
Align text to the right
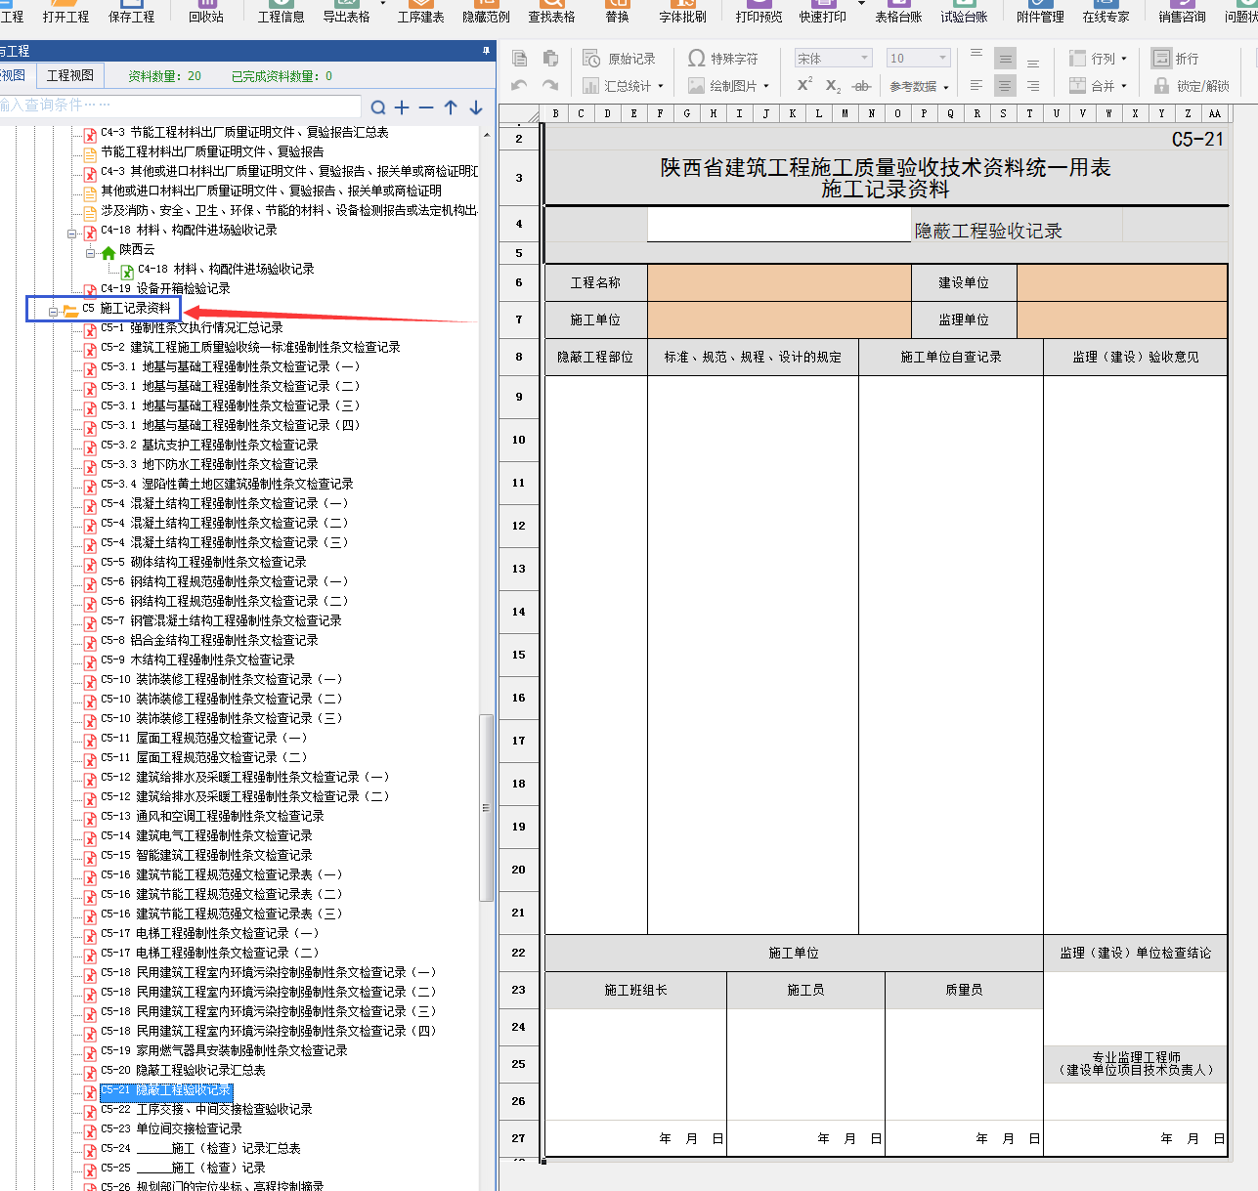point(1033,86)
